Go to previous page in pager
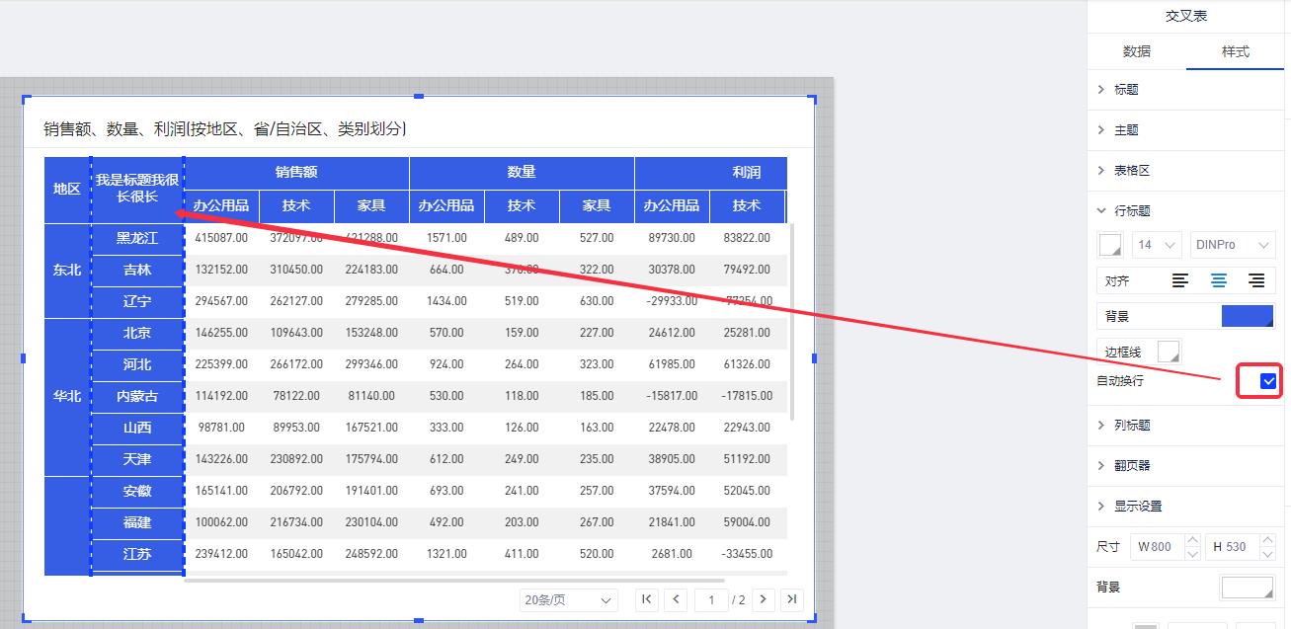 pos(676,599)
